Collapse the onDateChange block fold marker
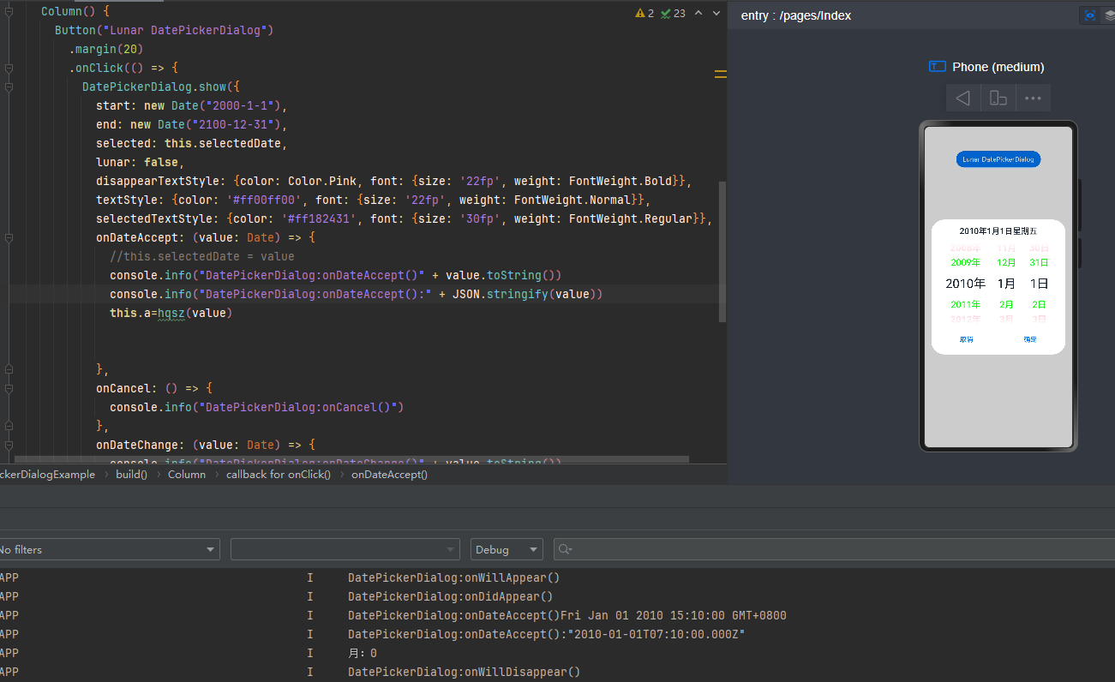1115x682 pixels. [x=9, y=445]
